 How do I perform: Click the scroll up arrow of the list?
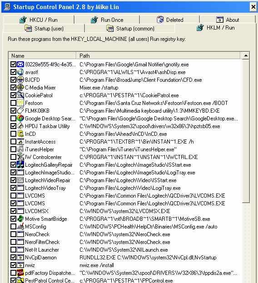click(x=246, y=56)
